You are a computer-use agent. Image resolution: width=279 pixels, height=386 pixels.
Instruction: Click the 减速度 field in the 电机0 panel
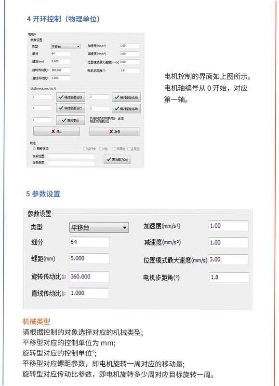(129, 54)
